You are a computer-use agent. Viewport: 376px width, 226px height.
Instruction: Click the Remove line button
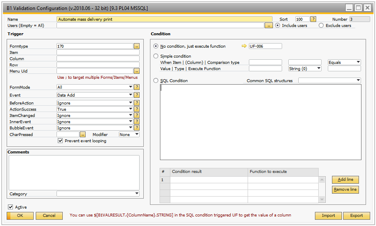coord(345,190)
